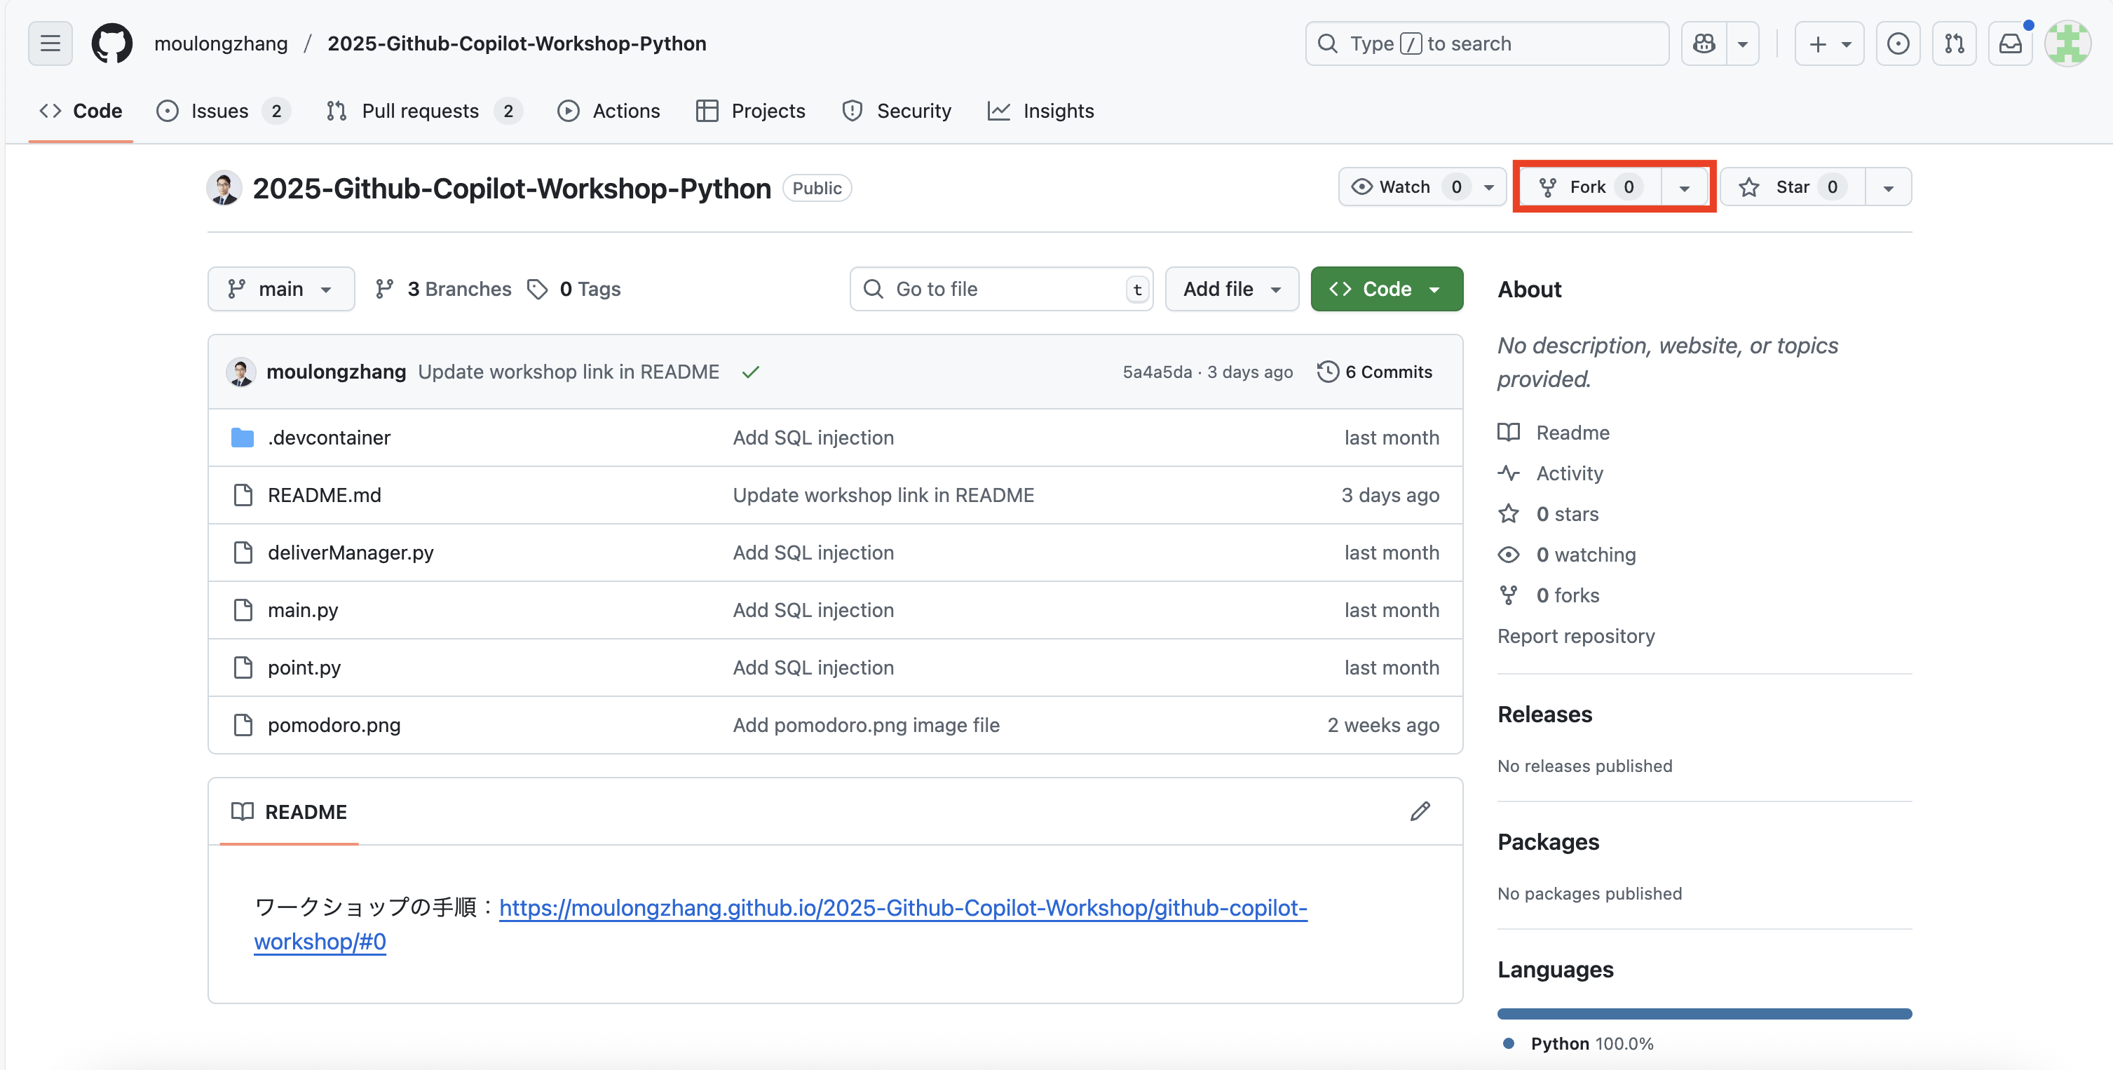Open the create new plus menu
The image size is (2113, 1070).
[x=1829, y=43]
